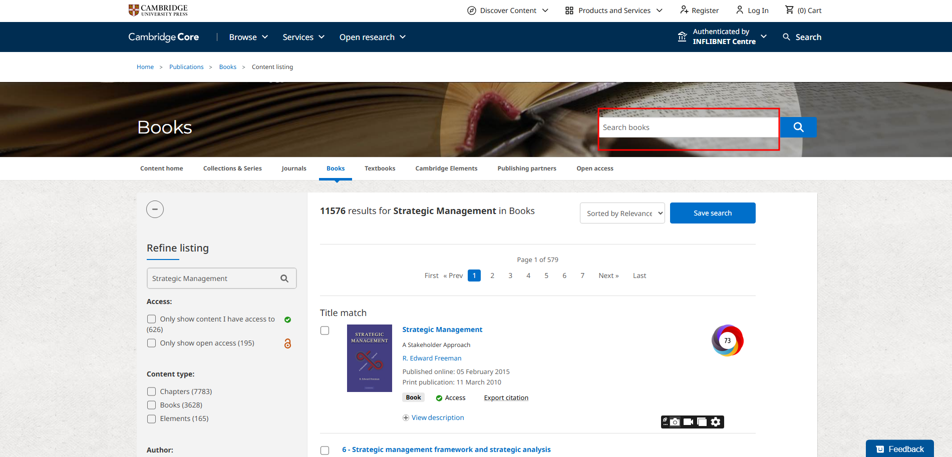The width and height of the screenshot is (952, 457).
Task: Expand the Products and Services dropdown
Action: point(614,10)
